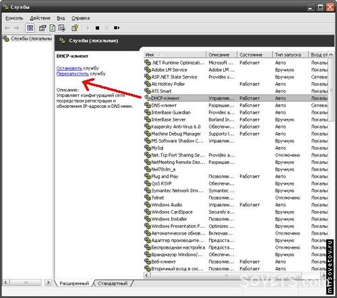Select the Nwl78xlm_a service name
337x298 pixels.
pos(163,169)
